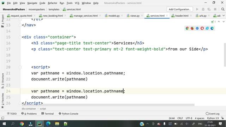The image size is (226, 127).
Task: Open the Refactor menu
Action: (x=53, y=3)
